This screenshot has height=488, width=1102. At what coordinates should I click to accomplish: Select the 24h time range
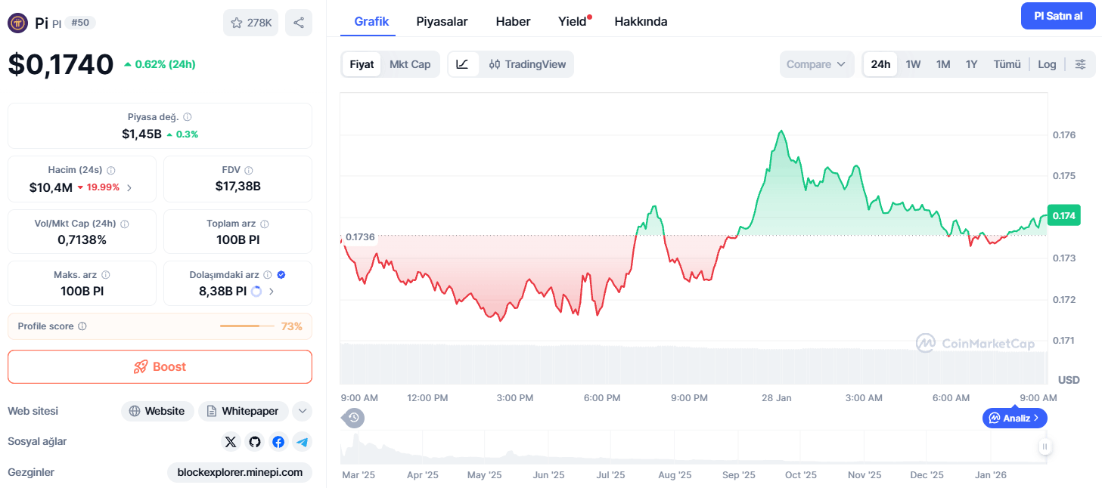(x=880, y=64)
